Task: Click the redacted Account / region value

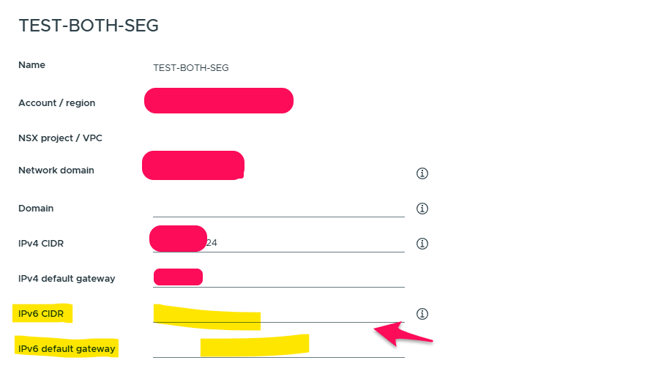Action: (x=218, y=101)
